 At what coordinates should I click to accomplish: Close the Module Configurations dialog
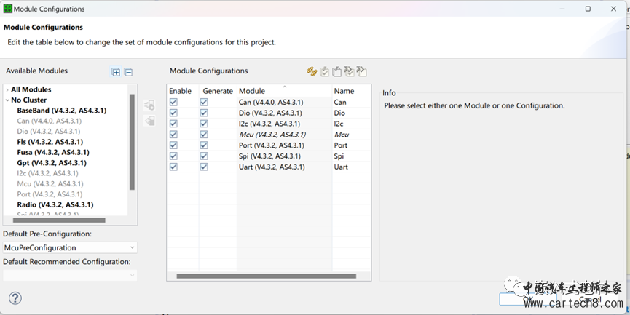pyautogui.click(x=613, y=9)
